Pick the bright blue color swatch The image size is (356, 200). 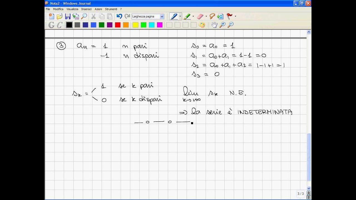coord(93,25)
